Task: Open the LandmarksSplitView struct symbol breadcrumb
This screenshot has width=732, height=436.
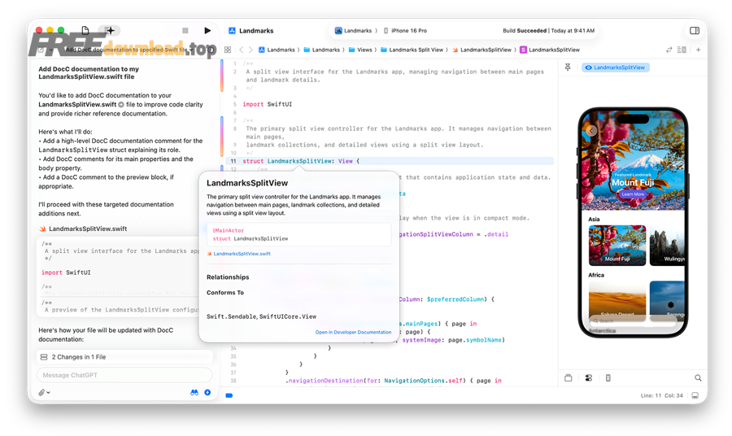Action: [x=550, y=50]
